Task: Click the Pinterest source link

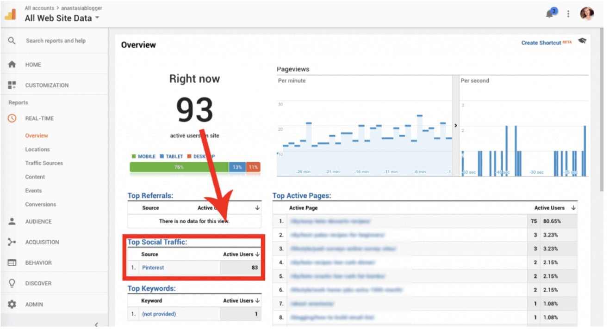Action: (153, 268)
